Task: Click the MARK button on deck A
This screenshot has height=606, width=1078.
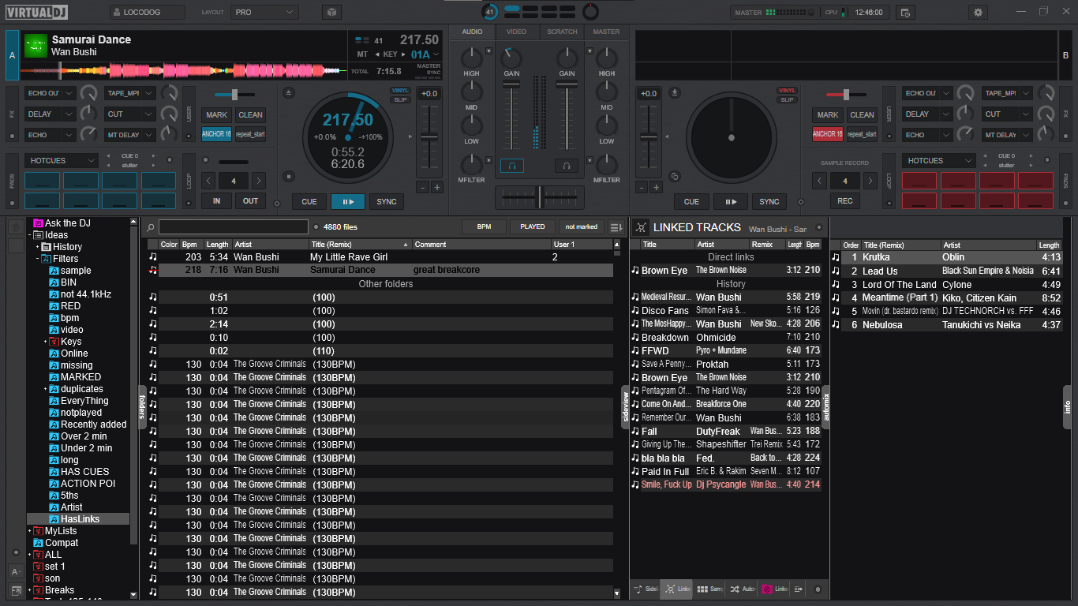Action: 216,114
